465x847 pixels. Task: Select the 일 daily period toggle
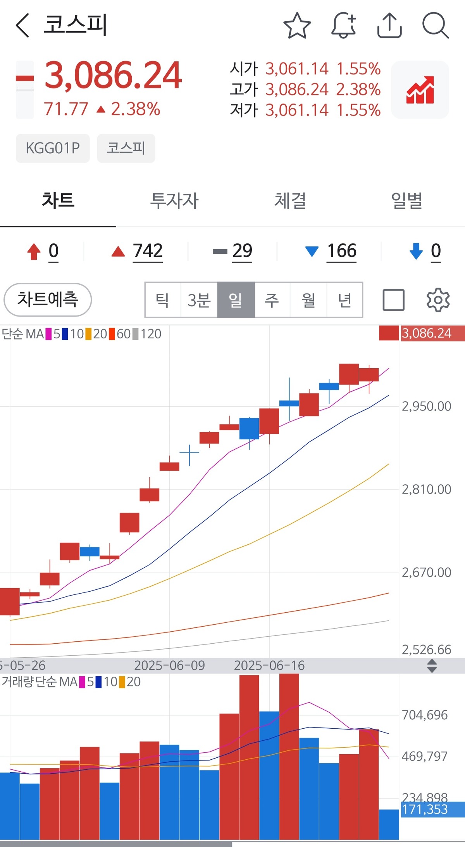point(236,300)
